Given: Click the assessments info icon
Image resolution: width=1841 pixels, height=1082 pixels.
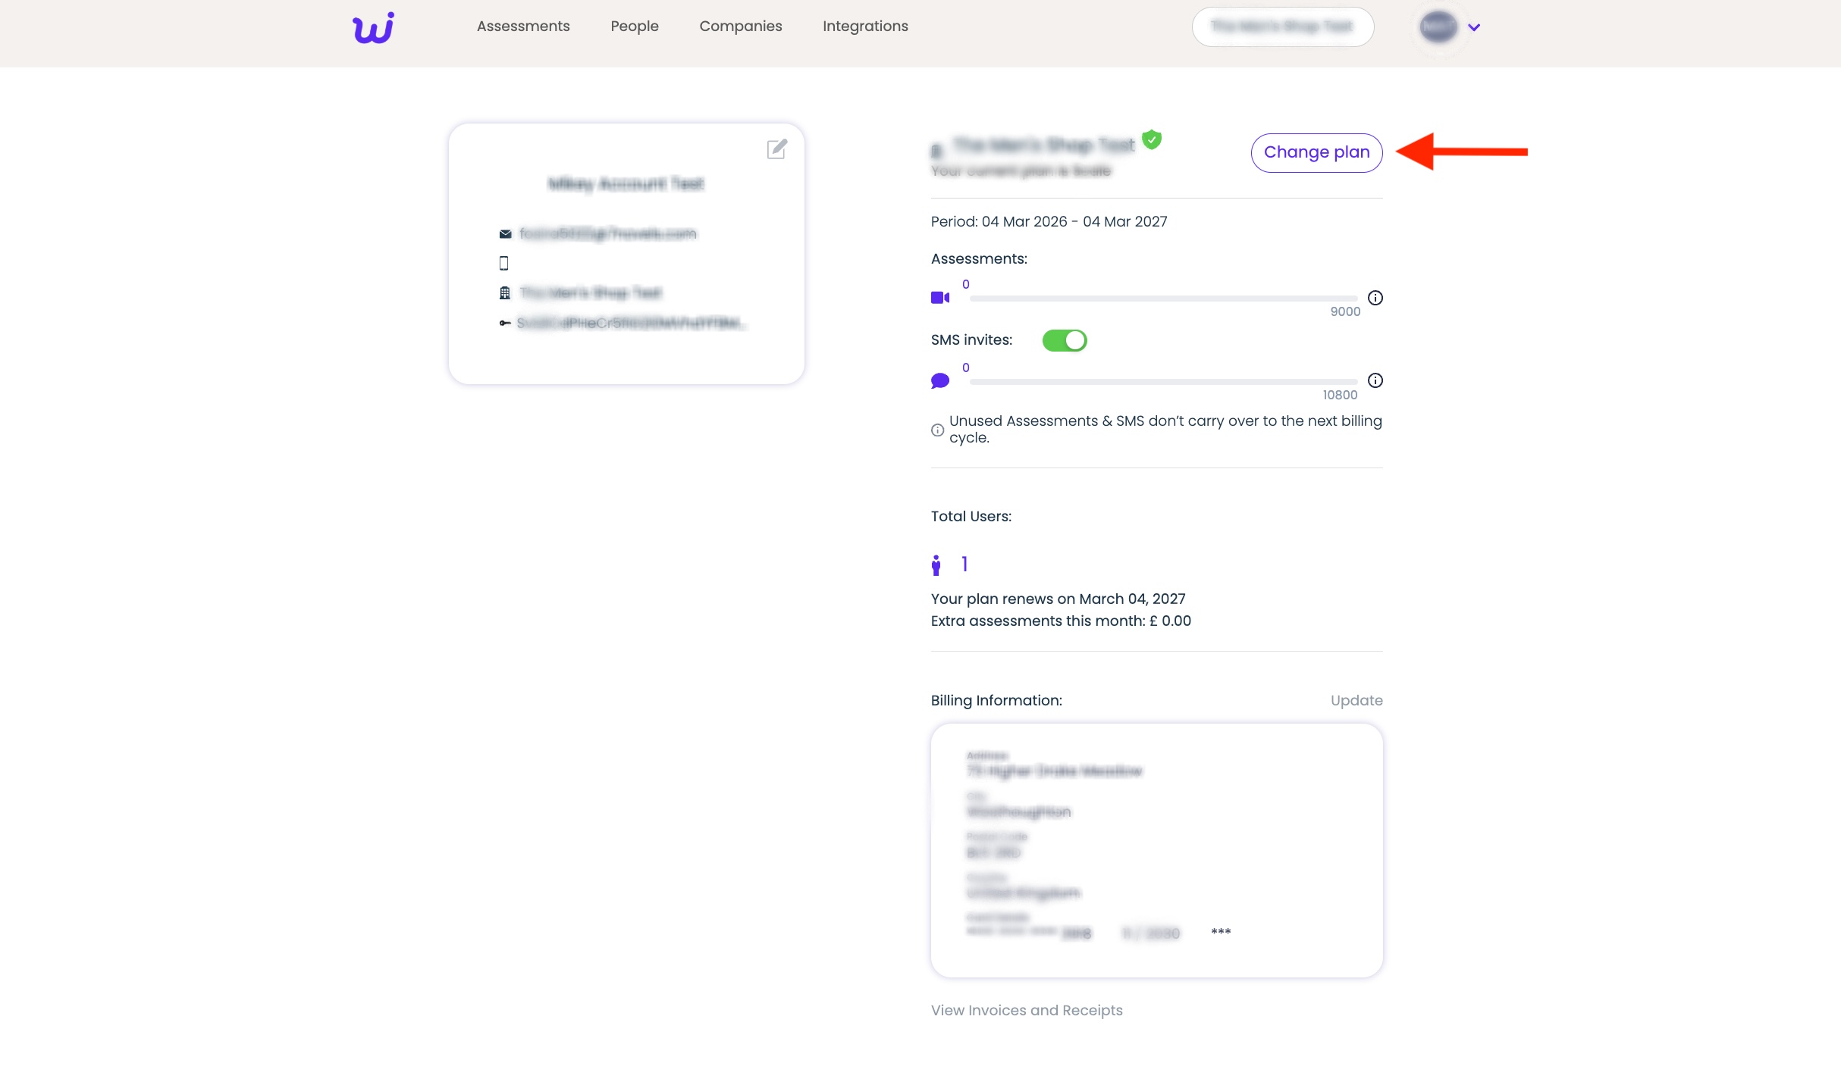Looking at the screenshot, I should tap(1375, 298).
